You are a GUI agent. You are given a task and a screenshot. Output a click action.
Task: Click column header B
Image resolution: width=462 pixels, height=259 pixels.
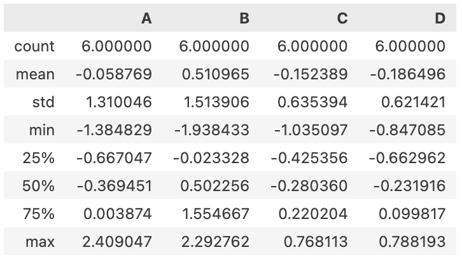[244, 18]
